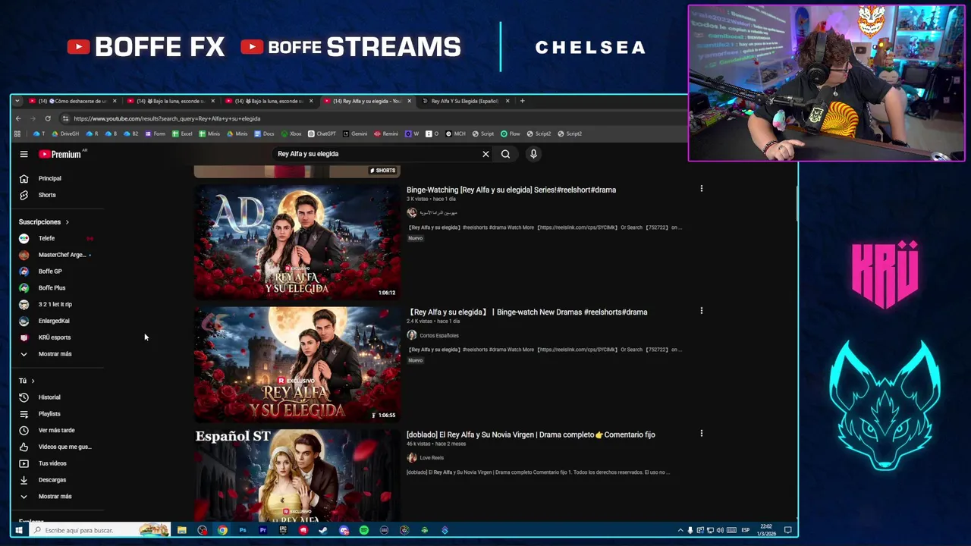Viewport: 971px width, 546px height.
Task: Click the browser address bar URL
Action: [x=167, y=118]
